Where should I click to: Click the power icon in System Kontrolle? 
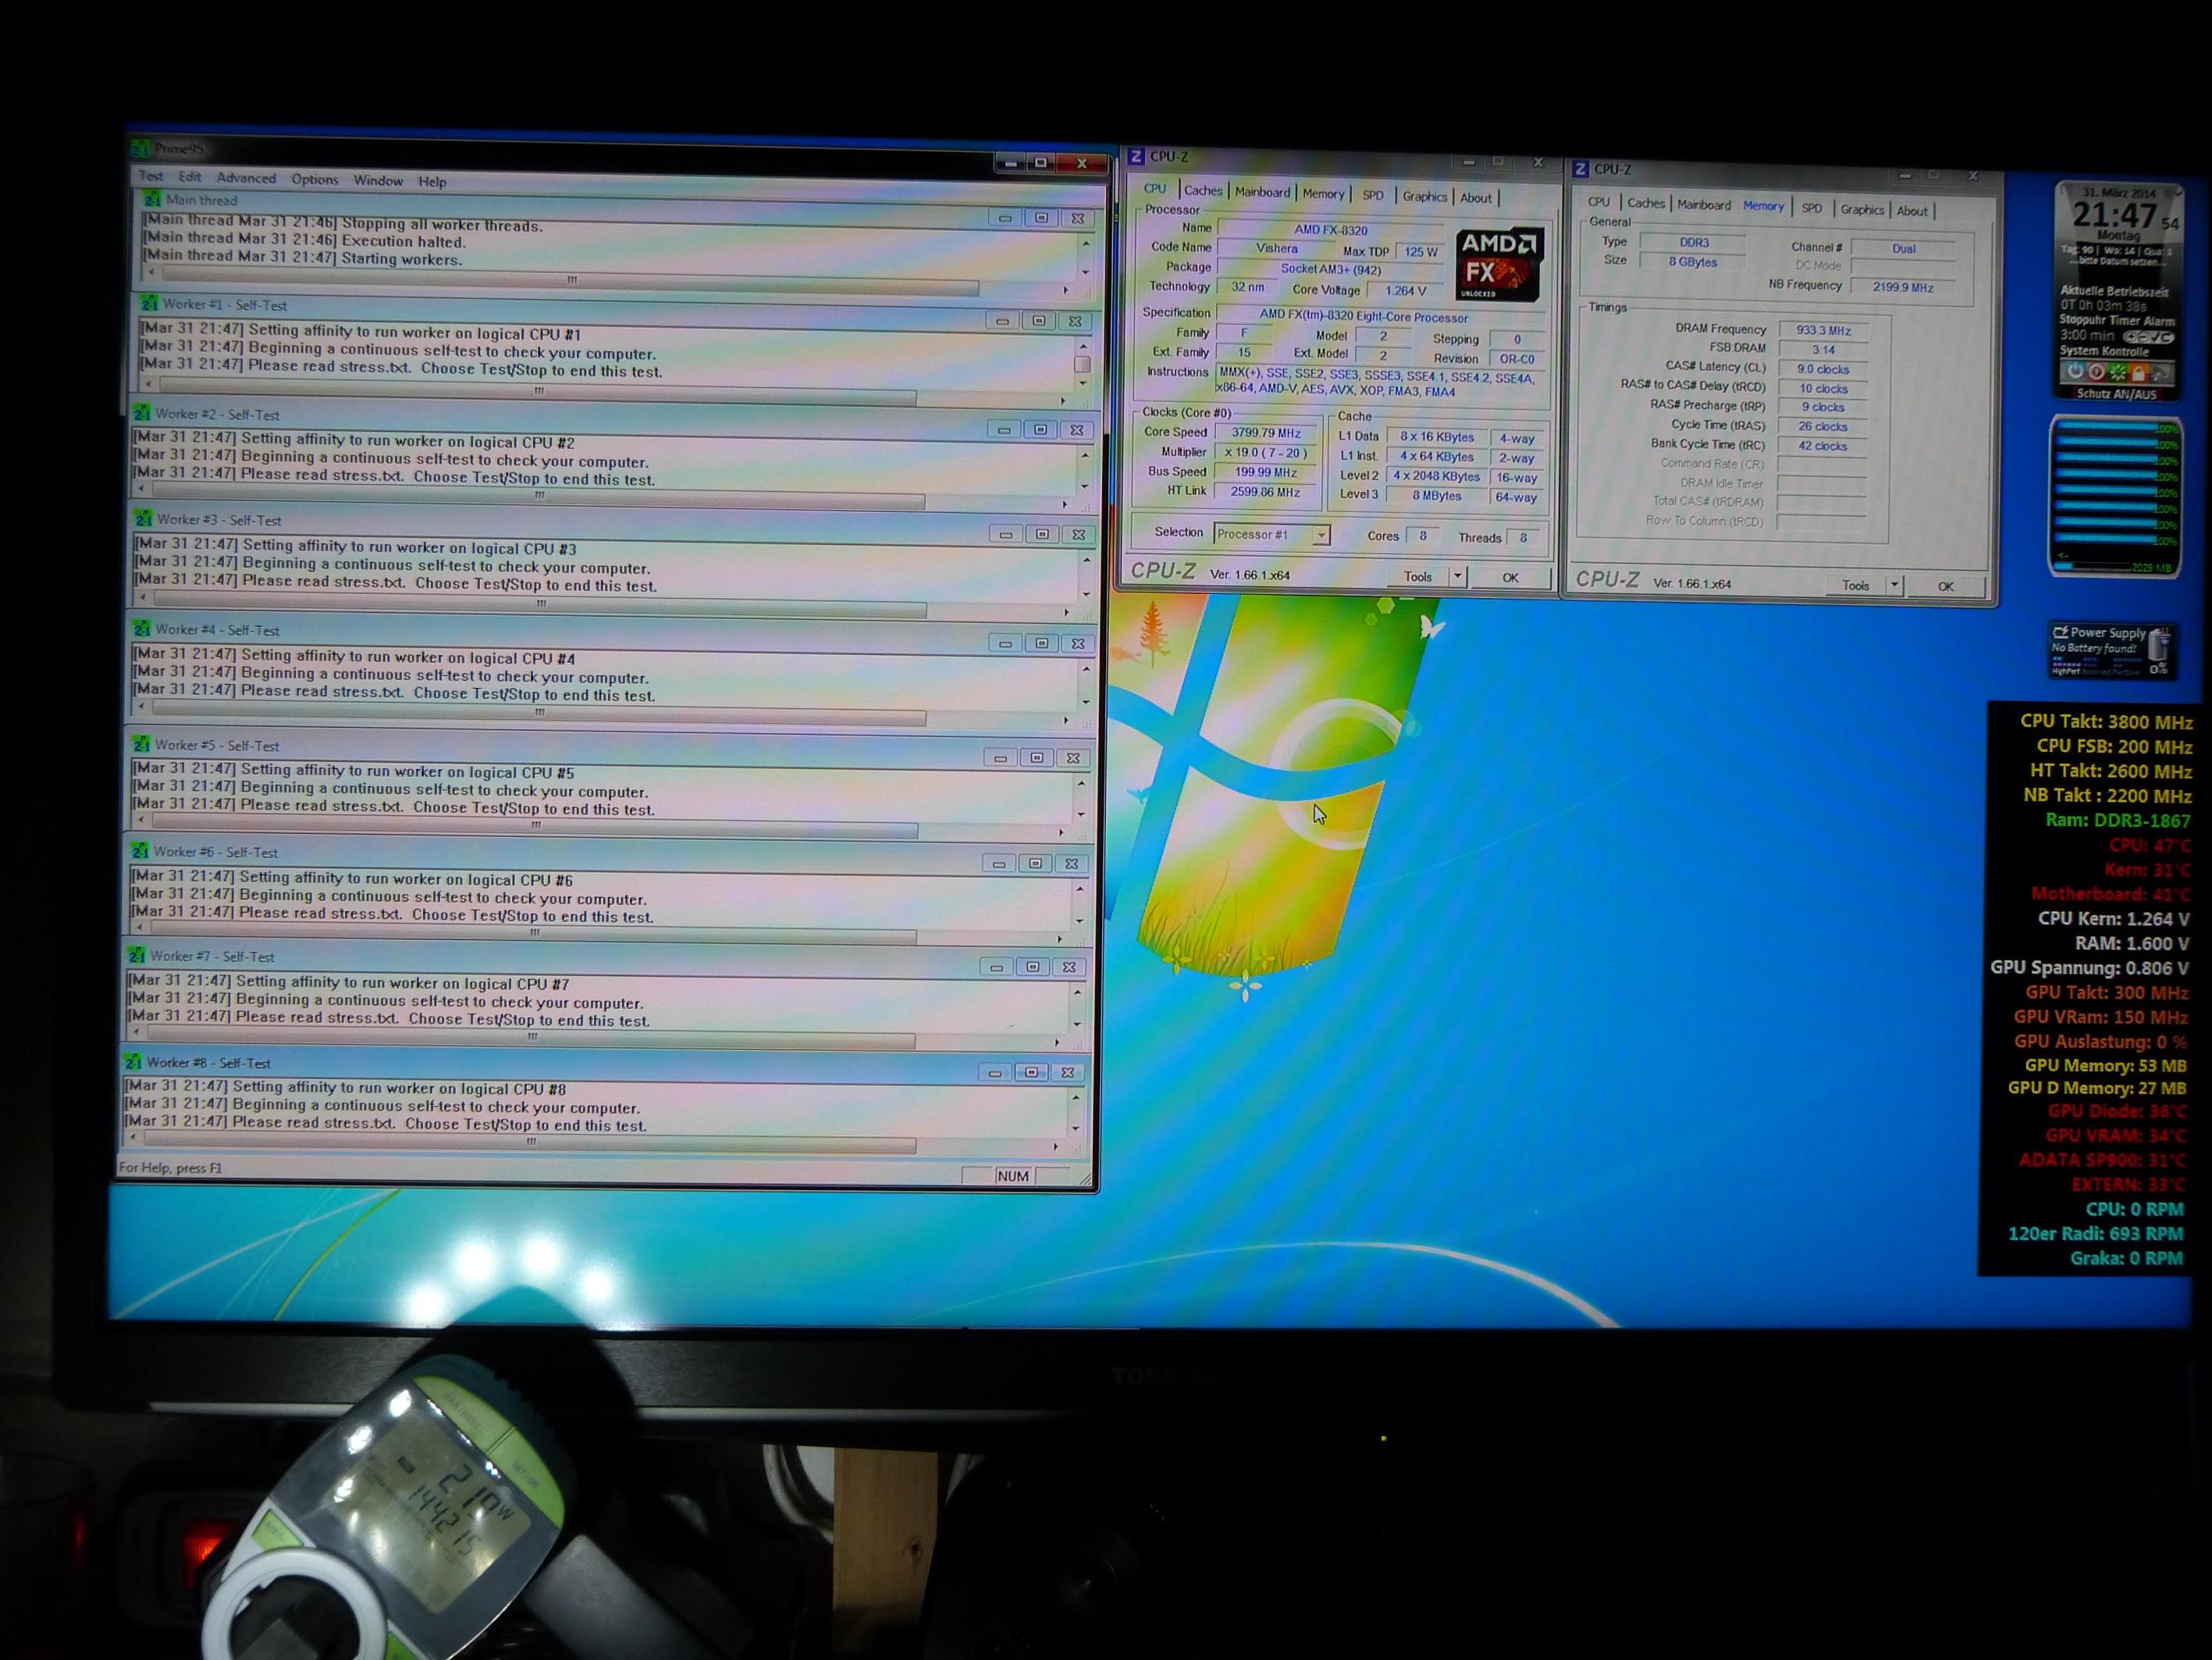click(2076, 372)
